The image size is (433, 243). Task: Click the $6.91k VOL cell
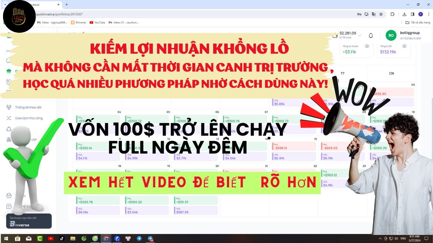[294, 156]
